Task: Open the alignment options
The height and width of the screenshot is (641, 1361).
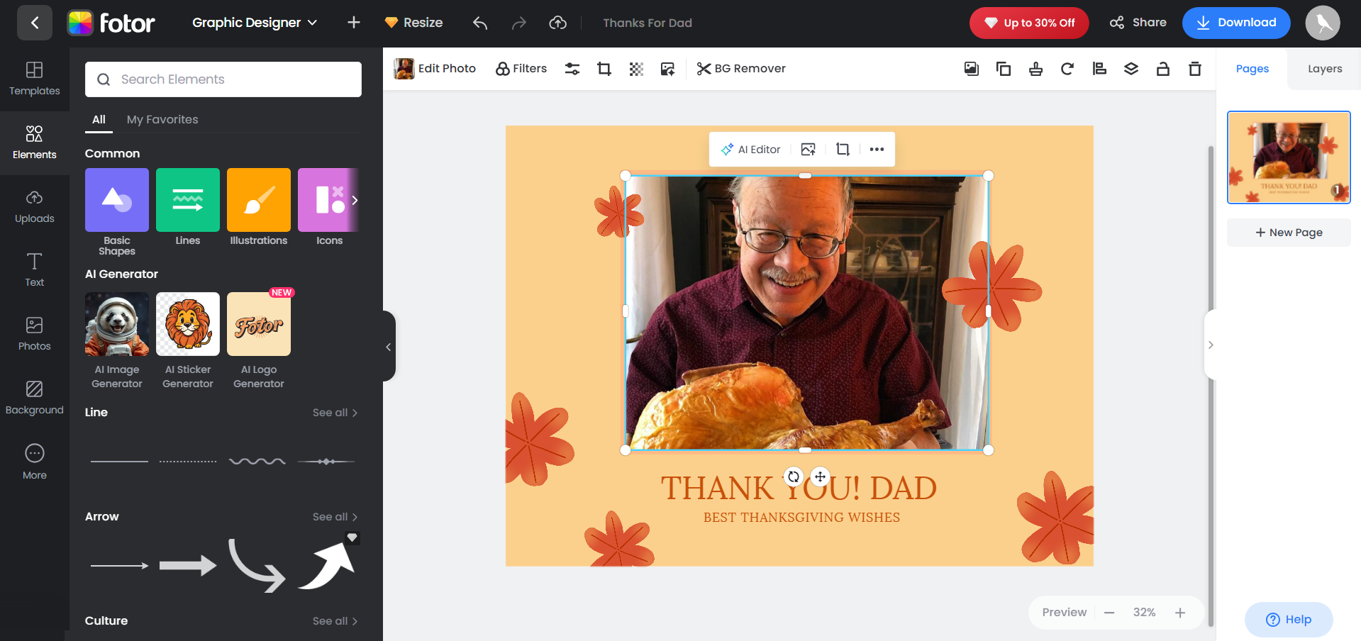Action: pos(1099,69)
